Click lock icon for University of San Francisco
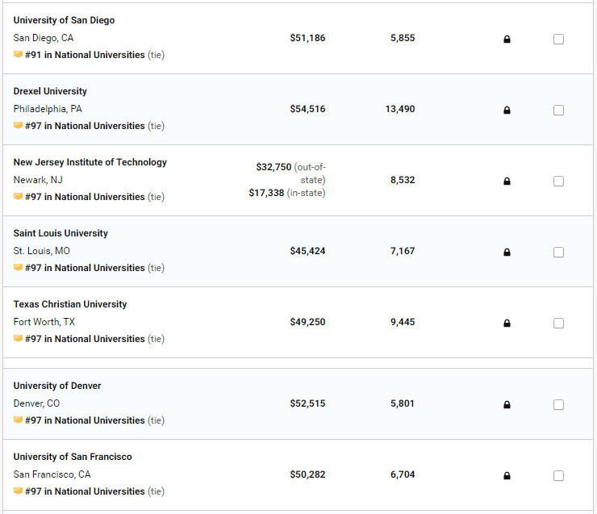 tap(507, 476)
